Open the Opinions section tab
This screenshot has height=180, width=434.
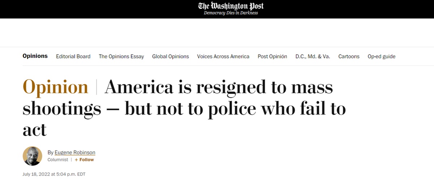pyautogui.click(x=35, y=56)
